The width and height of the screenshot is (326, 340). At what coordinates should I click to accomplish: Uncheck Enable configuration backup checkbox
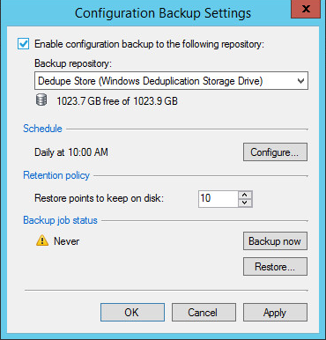(23, 44)
